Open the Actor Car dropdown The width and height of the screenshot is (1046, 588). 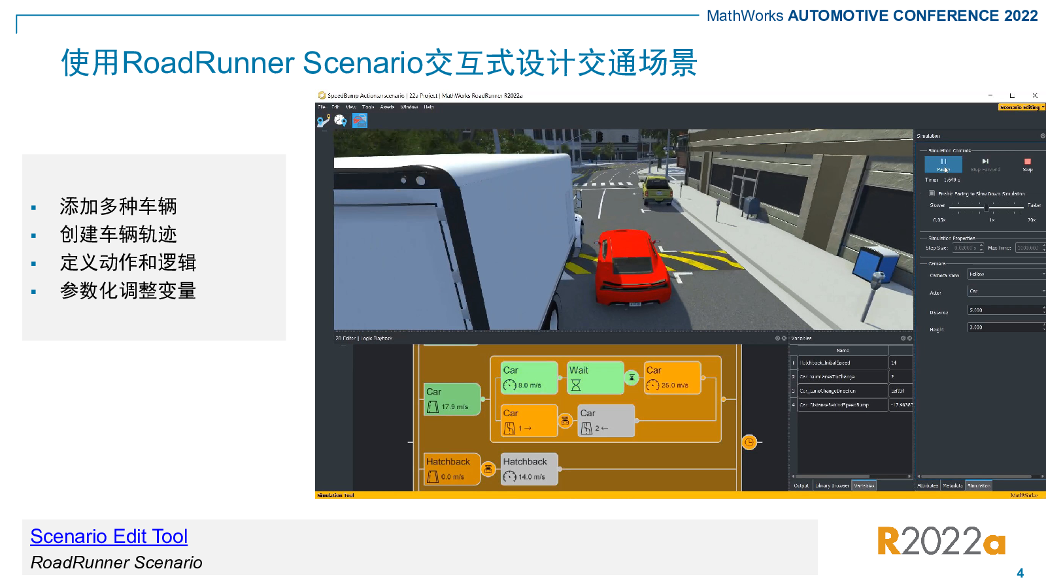[1006, 291]
